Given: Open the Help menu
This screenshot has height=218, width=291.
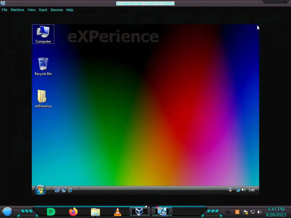Looking at the screenshot, I should click(70, 10).
